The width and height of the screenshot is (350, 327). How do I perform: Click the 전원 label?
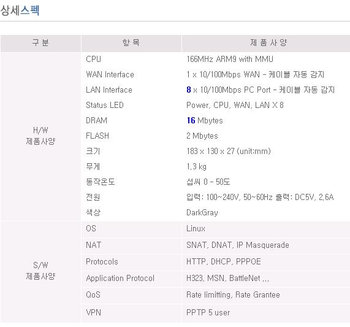tap(93, 197)
